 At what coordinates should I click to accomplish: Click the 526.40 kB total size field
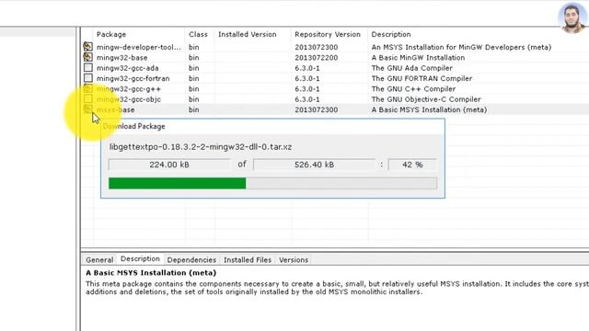click(x=314, y=165)
